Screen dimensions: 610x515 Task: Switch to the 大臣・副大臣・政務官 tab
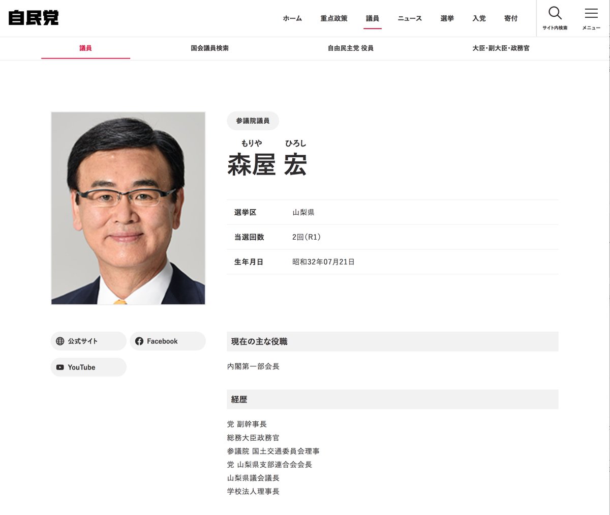pyautogui.click(x=501, y=48)
